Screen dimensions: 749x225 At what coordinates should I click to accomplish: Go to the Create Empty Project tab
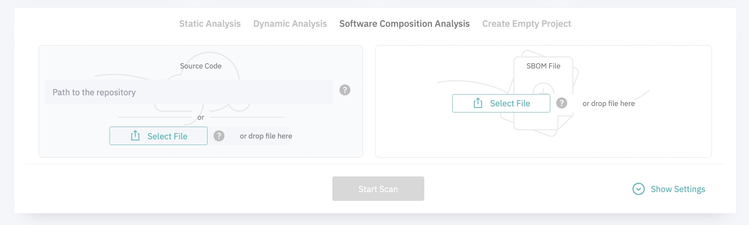coord(527,24)
